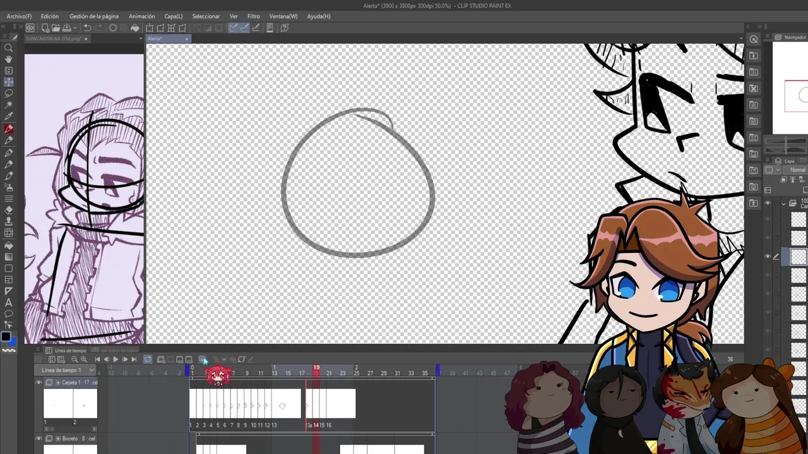The width and height of the screenshot is (808, 454).
Task: Click the Fill bucket icon in the toolbar
Action: pos(134,28)
